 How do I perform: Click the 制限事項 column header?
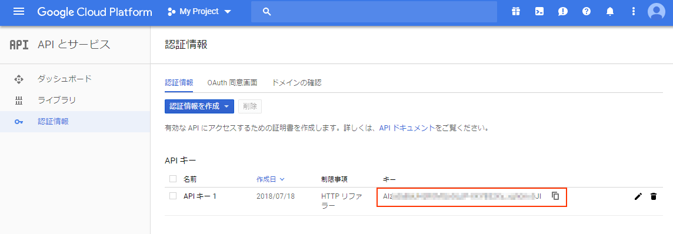click(x=335, y=179)
